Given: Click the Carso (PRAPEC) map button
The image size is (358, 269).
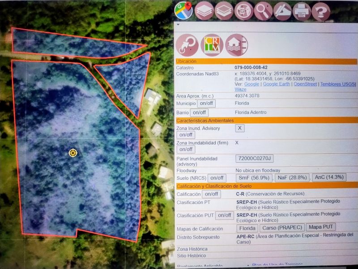Looking at the screenshot, I should 282,228.
